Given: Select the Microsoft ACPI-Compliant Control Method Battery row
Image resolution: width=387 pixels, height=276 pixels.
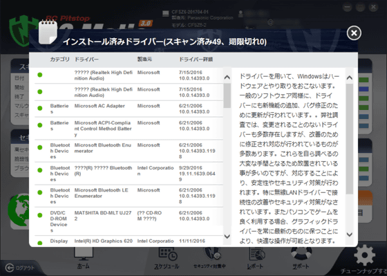Looking at the screenshot, I should click(x=129, y=128).
